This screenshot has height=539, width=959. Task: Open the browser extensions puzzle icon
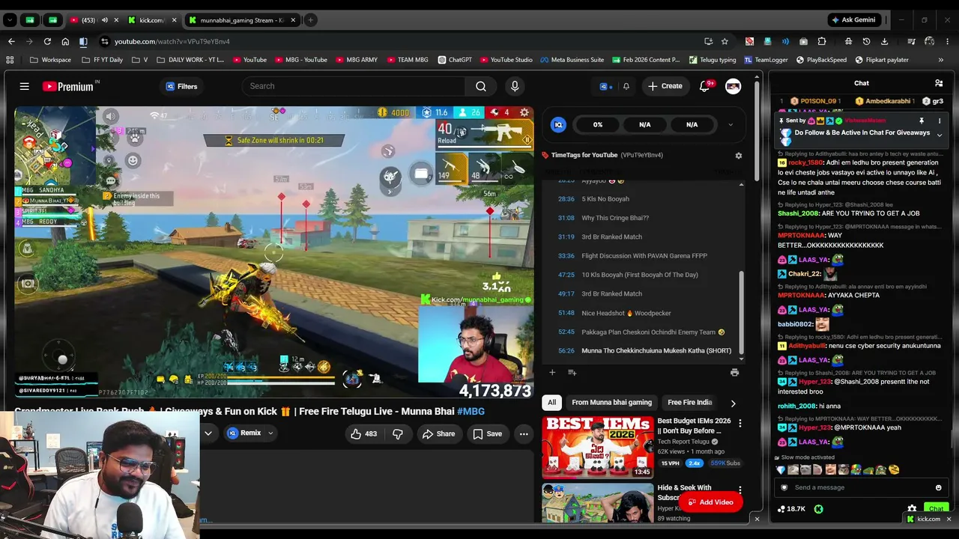tap(822, 41)
